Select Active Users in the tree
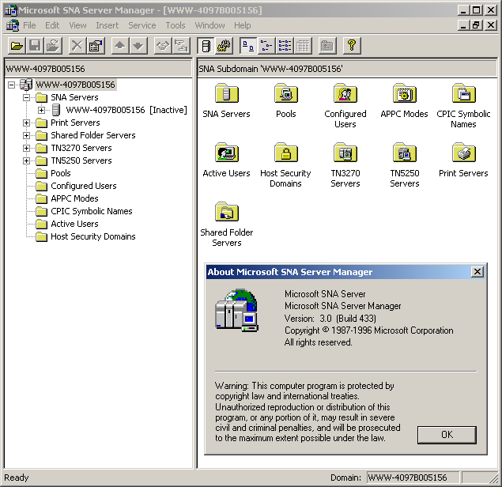The image size is (502, 487). pos(74,224)
